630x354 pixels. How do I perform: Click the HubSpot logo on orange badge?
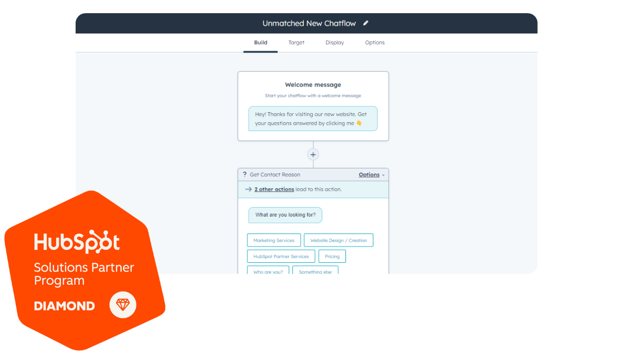[x=77, y=242]
